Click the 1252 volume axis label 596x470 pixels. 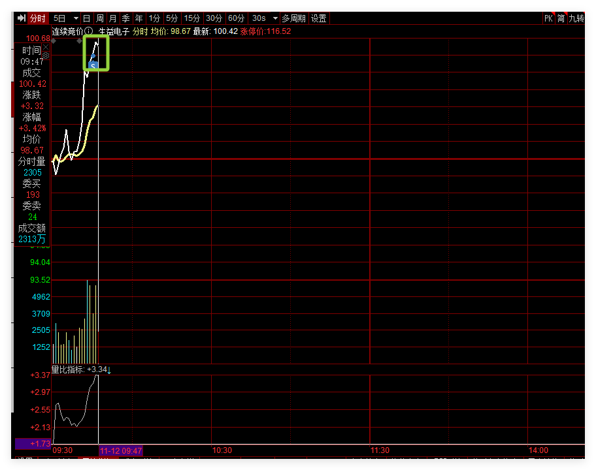(x=41, y=347)
